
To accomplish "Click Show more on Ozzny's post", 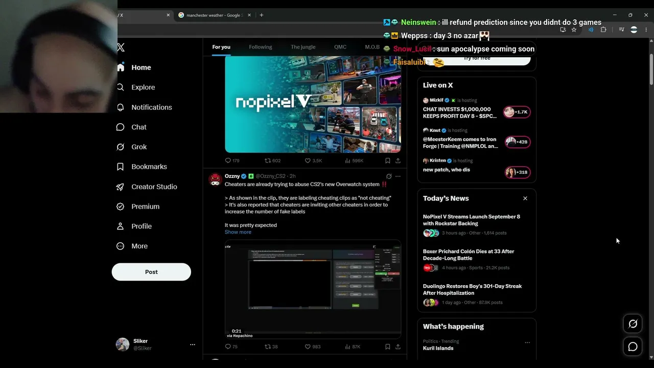I will pos(238,232).
